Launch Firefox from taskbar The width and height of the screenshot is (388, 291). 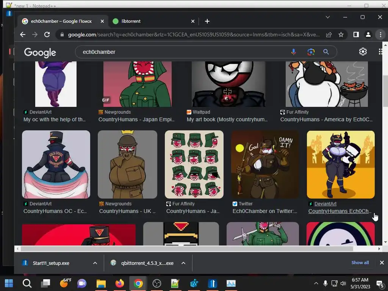click(119, 283)
